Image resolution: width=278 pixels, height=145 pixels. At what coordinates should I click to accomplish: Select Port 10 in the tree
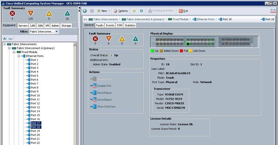click(x=35, y=95)
